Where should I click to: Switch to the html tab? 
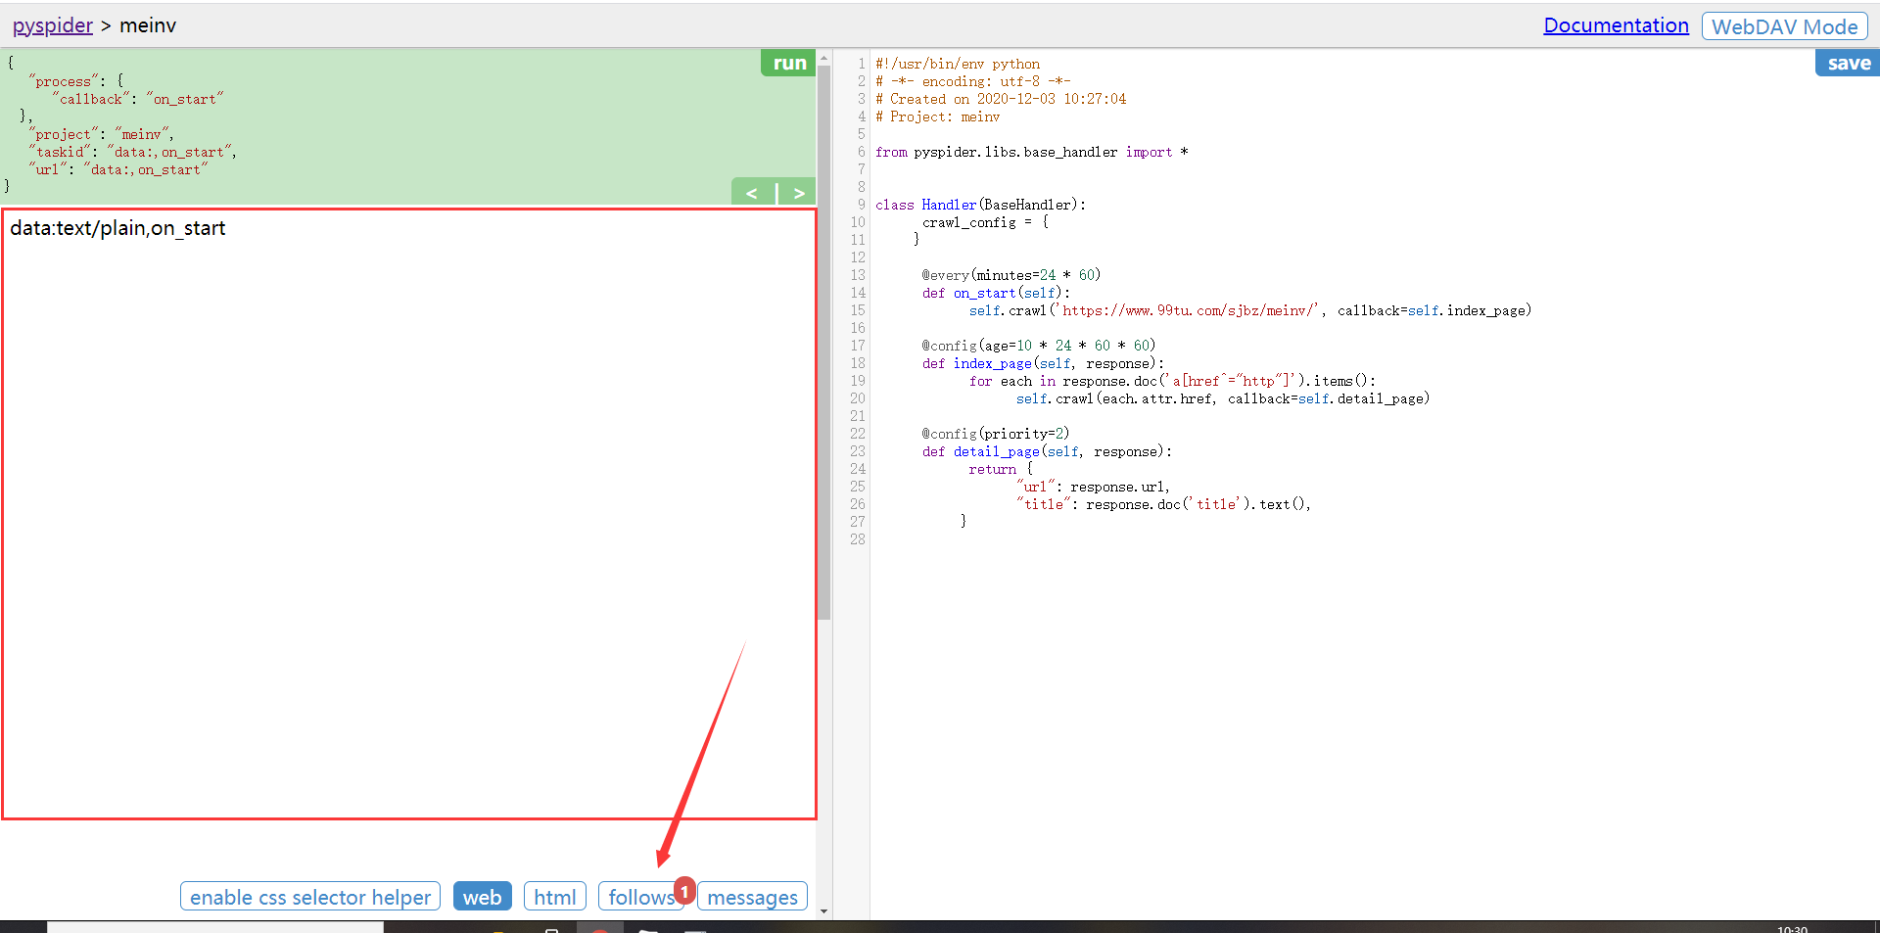[x=555, y=897]
